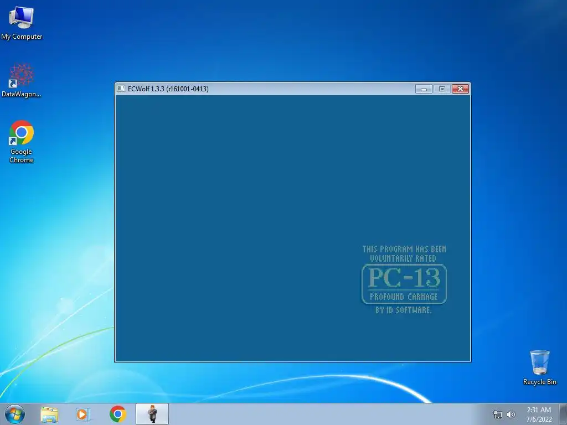Open File Explorer from the taskbar
This screenshot has height=425, width=567.
click(49, 414)
